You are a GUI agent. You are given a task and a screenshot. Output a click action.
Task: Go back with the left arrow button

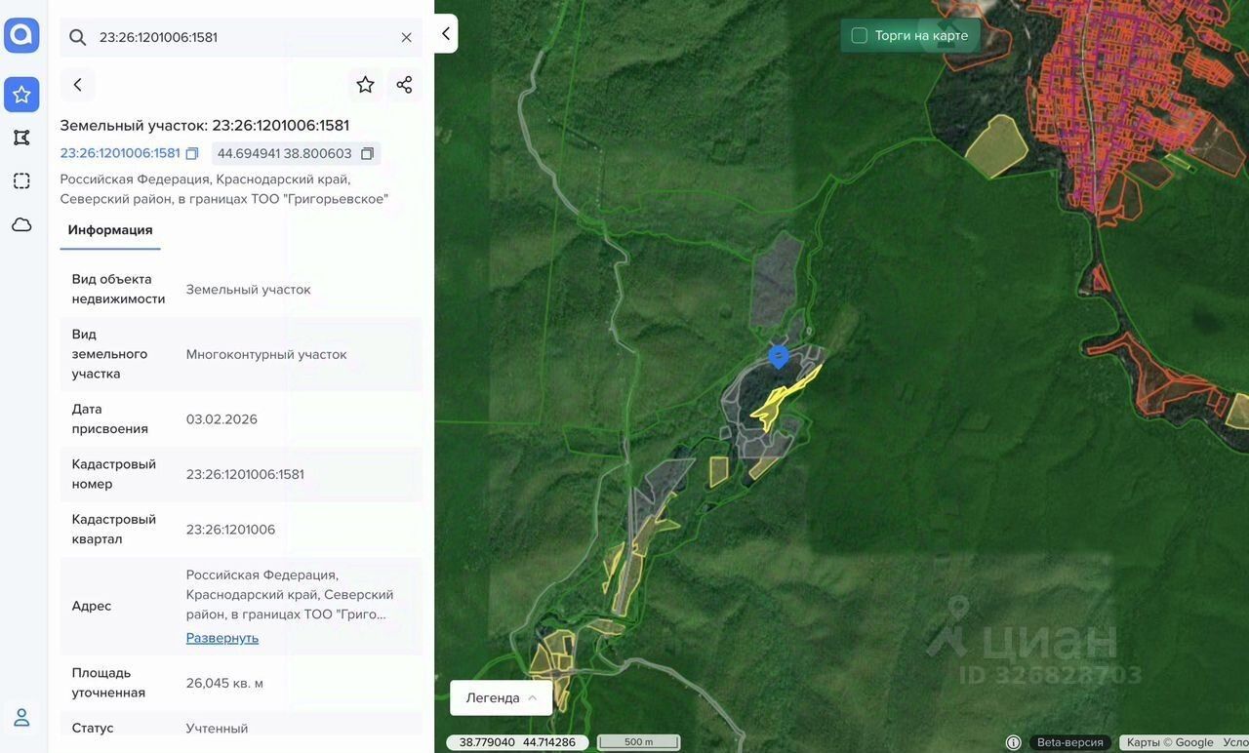click(78, 85)
